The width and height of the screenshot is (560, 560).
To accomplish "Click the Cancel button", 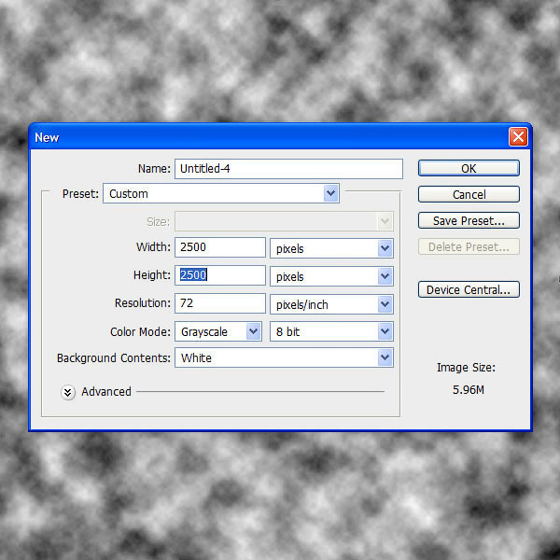I will pyautogui.click(x=469, y=194).
